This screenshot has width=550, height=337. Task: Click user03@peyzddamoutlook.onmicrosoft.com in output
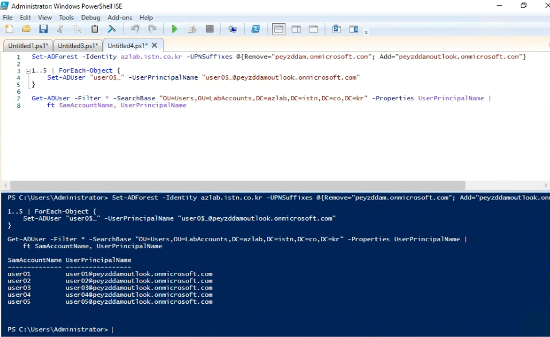tap(139, 288)
